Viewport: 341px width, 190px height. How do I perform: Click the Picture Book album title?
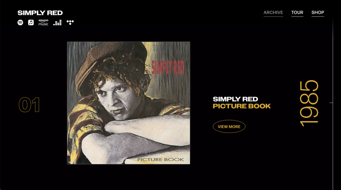tap(242, 106)
